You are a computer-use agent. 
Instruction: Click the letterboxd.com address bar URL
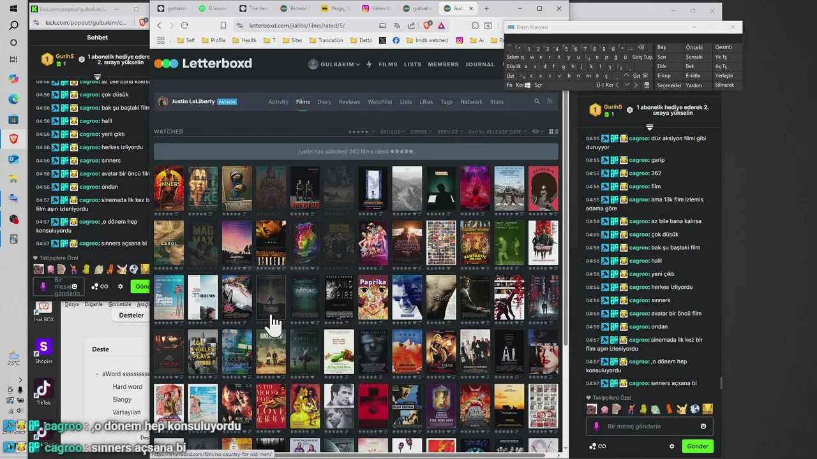pyautogui.click(x=297, y=25)
